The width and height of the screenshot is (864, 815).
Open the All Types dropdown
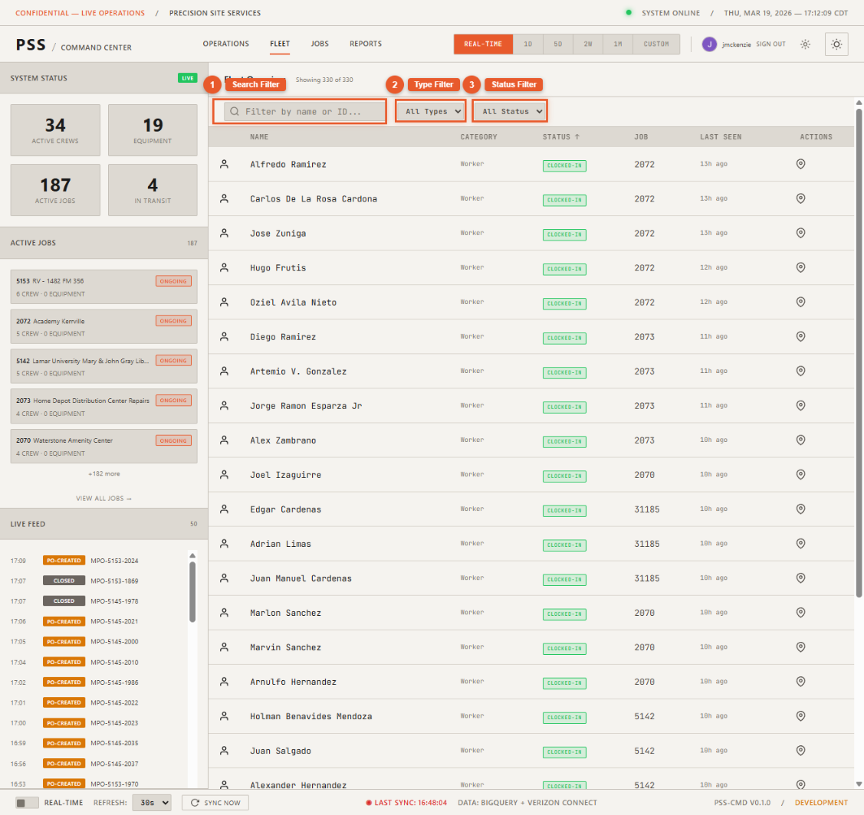click(x=430, y=111)
